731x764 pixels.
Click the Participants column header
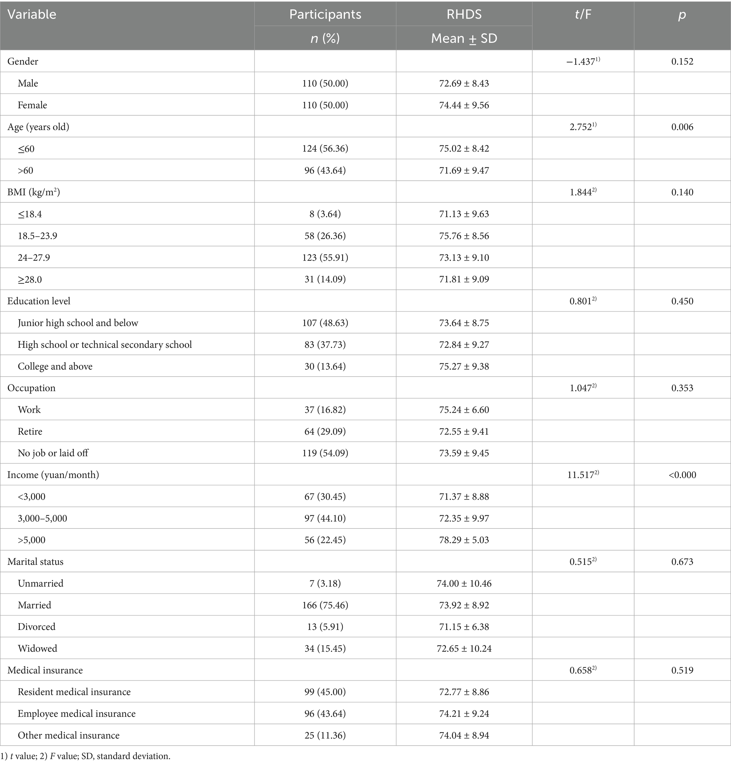[x=325, y=15]
